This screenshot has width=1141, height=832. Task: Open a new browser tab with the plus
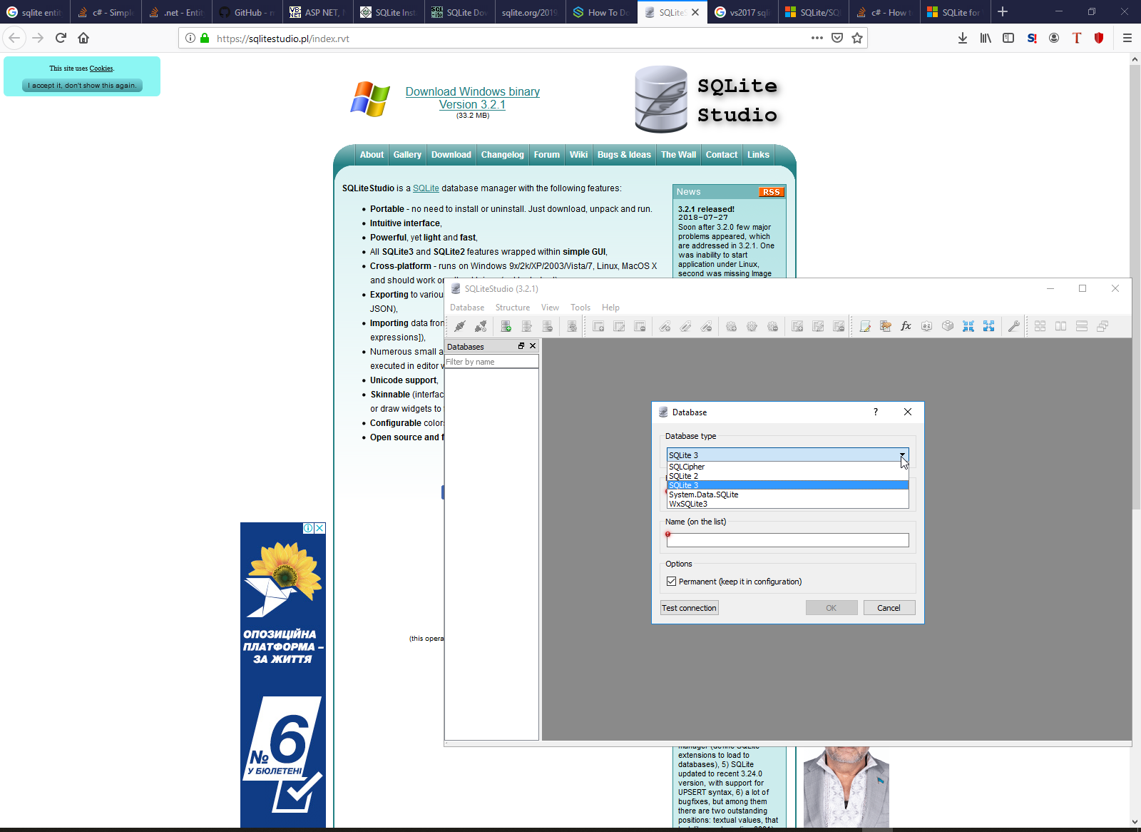pos(1003,11)
